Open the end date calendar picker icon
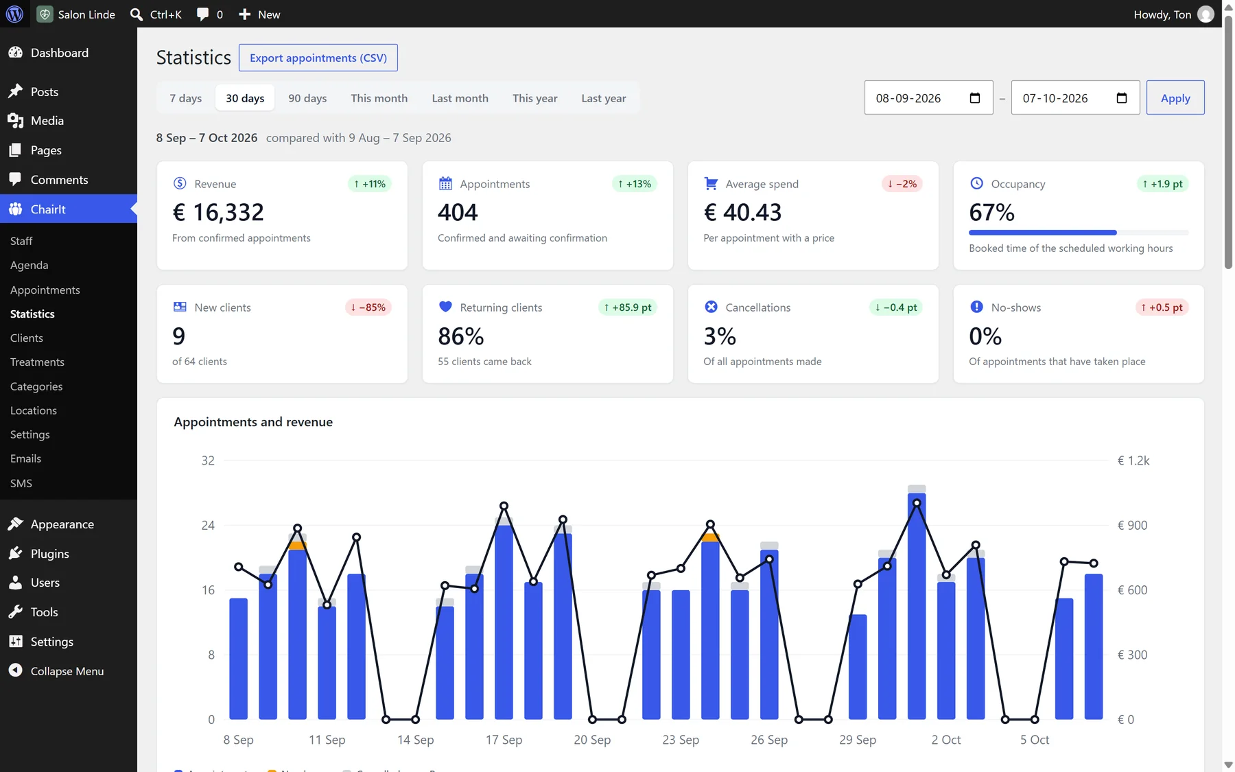Viewport: 1235px width, 772px height. (x=1122, y=98)
